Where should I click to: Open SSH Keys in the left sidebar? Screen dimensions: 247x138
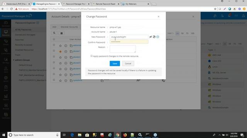6,61
